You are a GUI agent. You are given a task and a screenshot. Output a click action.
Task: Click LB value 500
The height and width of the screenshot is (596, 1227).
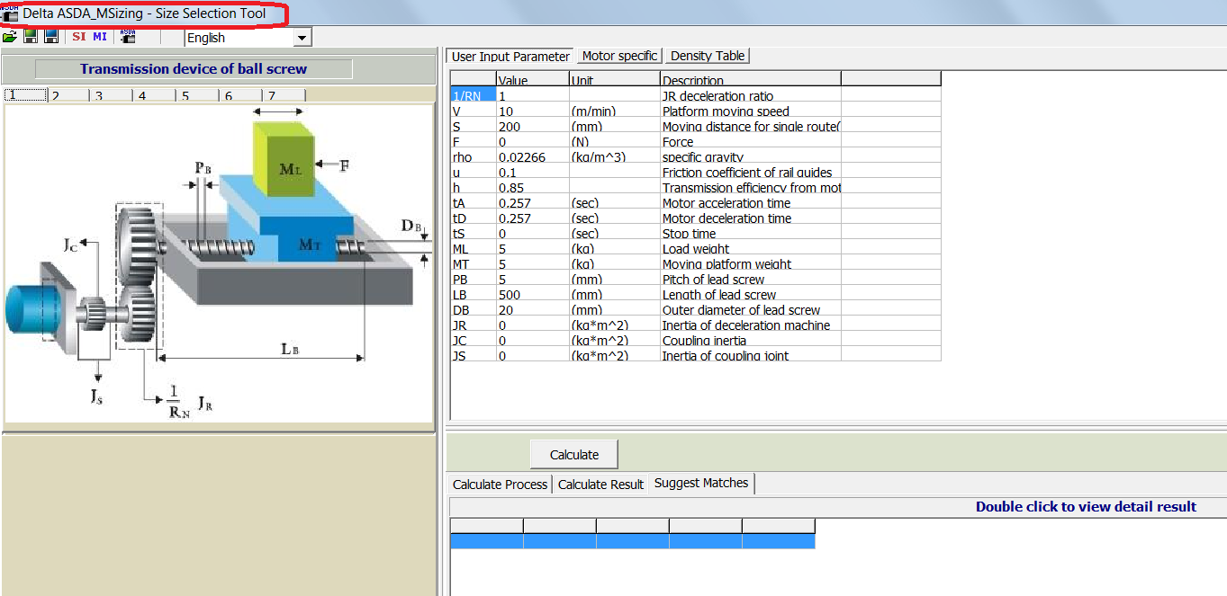(x=533, y=294)
